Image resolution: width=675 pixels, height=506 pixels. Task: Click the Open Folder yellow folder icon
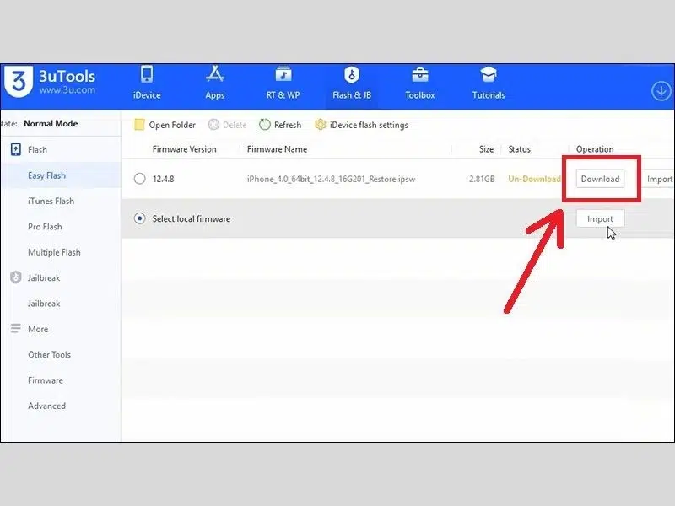pyautogui.click(x=139, y=125)
